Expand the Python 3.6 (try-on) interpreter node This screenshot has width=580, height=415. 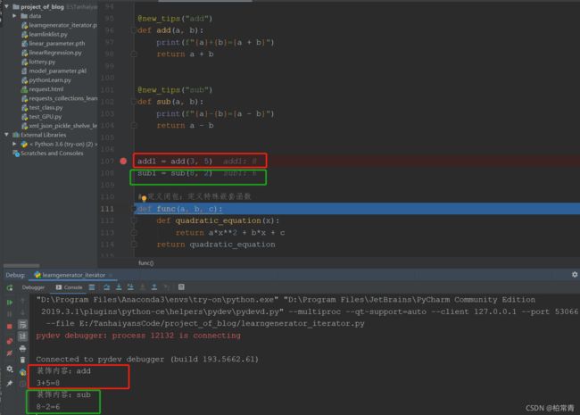coord(14,144)
